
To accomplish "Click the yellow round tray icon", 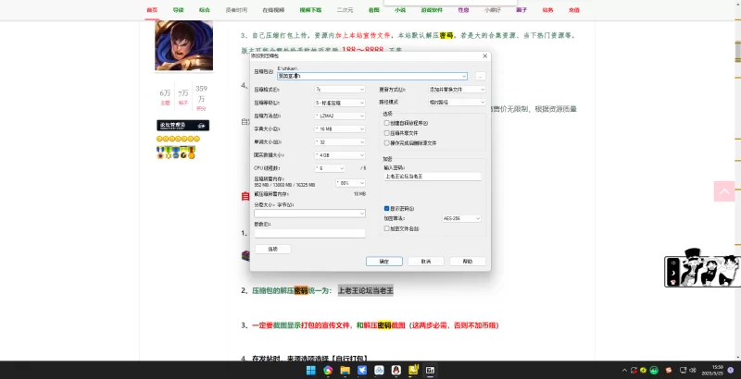I will point(644,371).
